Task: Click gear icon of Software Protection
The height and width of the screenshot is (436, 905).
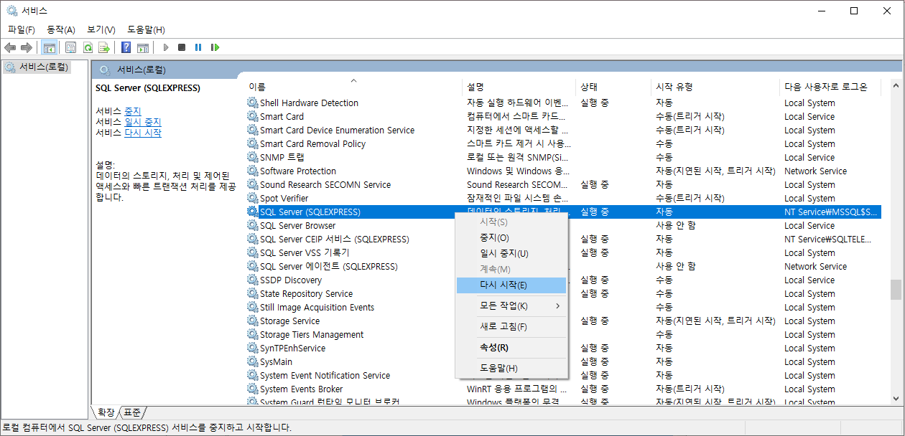Action: coord(252,171)
